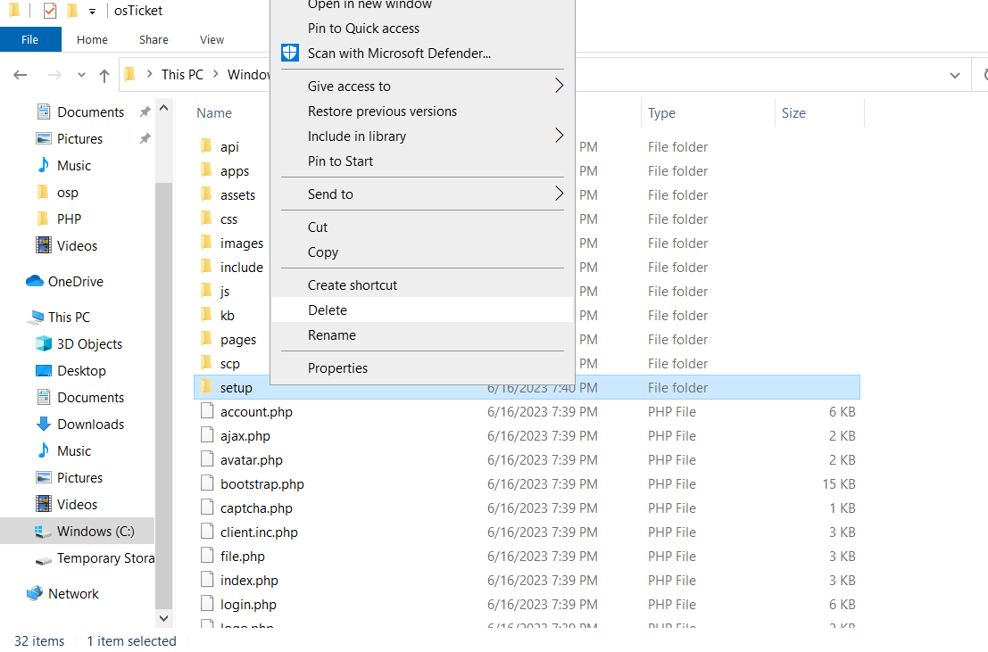This screenshot has width=988, height=652.
Task: Select Create shortcut
Action: pyautogui.click(x=422, y=285)
